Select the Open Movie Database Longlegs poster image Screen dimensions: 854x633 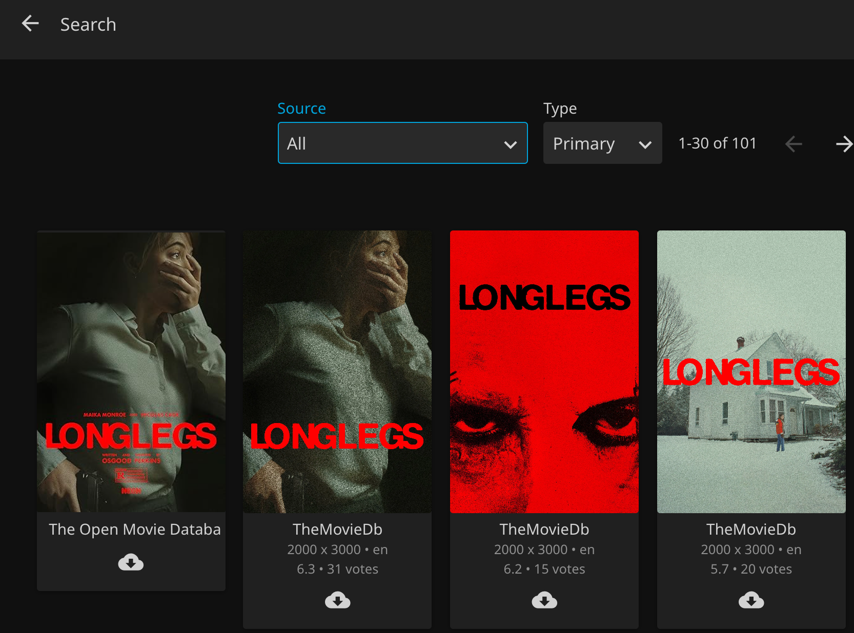pos(131,371)
